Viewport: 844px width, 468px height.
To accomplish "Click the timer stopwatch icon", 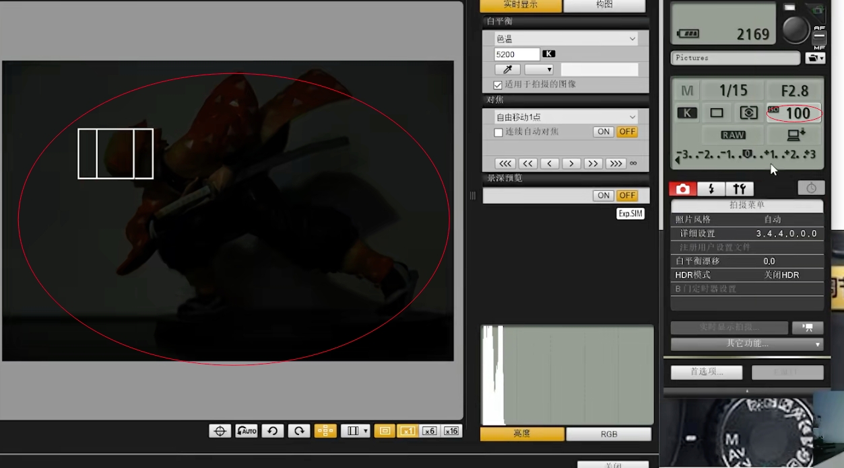I will [811, 188].
